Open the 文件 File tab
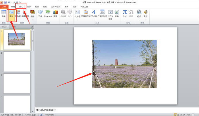Viewport: 199px width, 116px height. [x=4, y=6]
